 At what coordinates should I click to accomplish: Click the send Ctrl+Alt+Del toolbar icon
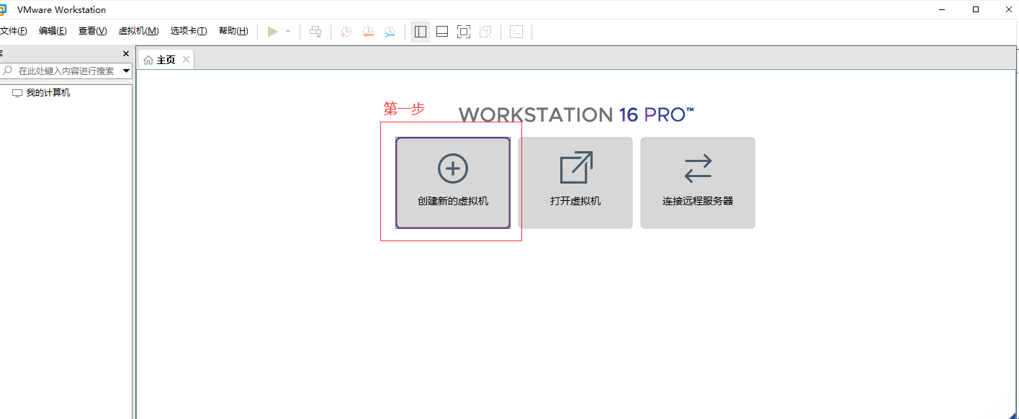click(x=315, y=32)
